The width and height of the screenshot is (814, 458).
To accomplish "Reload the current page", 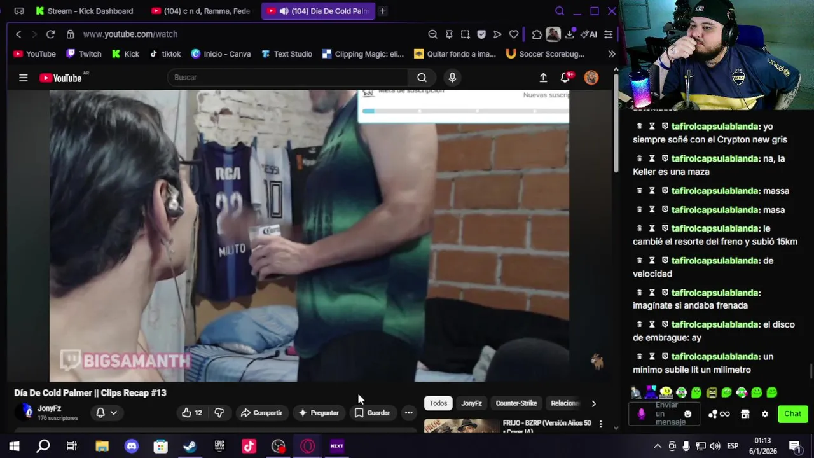I will click(x=50, y=34).
